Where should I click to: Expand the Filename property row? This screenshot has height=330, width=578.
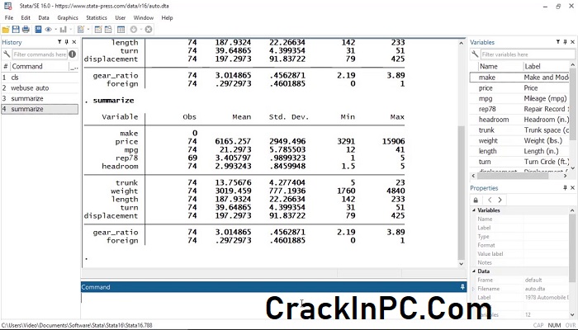[x=474, y=289]
